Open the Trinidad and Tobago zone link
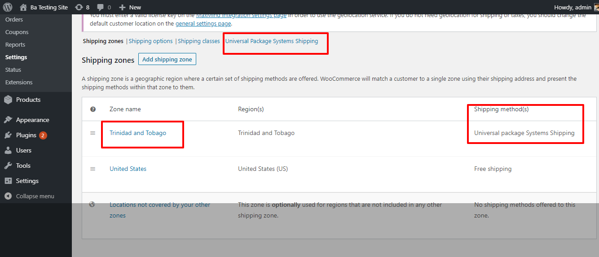The image size is (599, 257). pyautogui.click(x=138, y=133)
